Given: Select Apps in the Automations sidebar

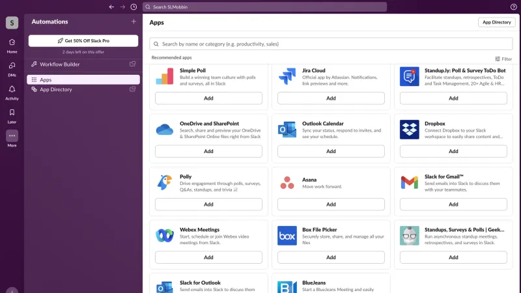Looking at the screenshot, I should (x=83, y=79).
